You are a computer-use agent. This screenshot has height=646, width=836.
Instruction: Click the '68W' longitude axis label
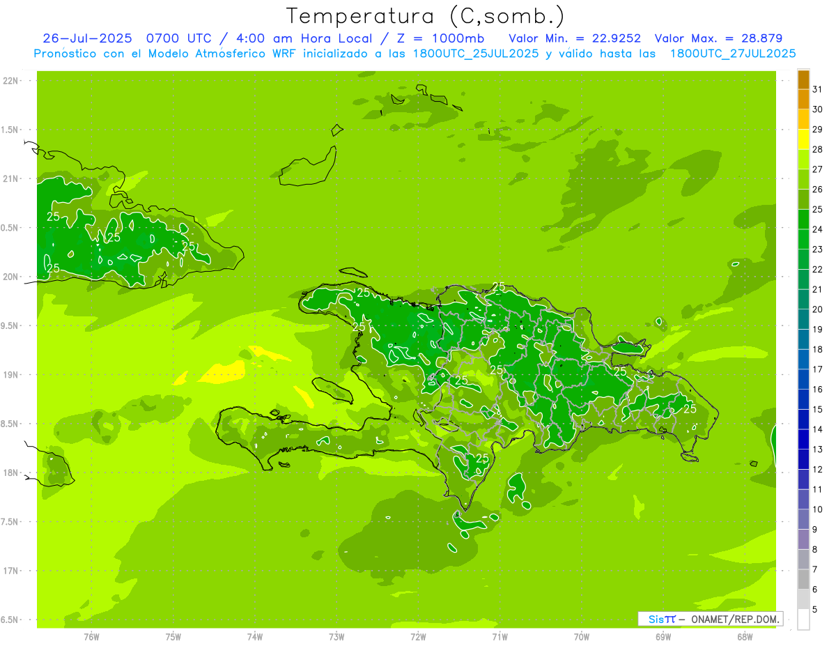pyautogui.click(x=745, y=636)
